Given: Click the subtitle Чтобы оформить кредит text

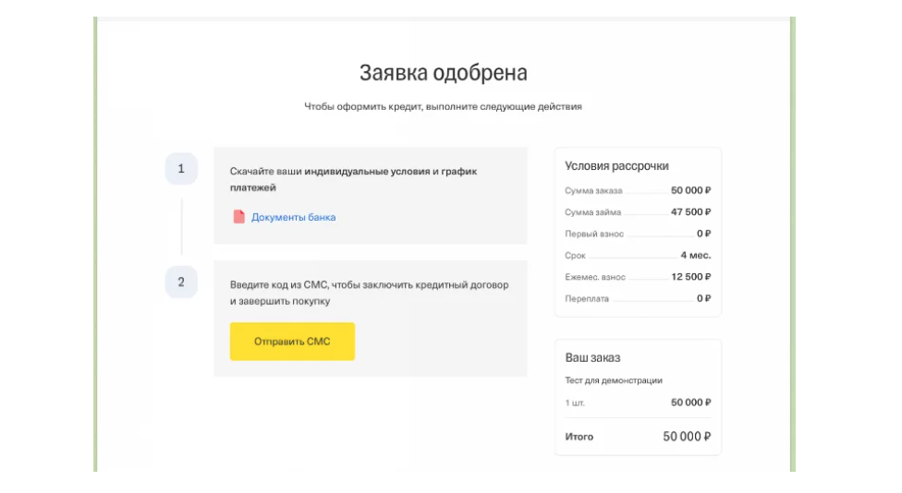Looking at the screenshot, I should click(x=443, y=106).
